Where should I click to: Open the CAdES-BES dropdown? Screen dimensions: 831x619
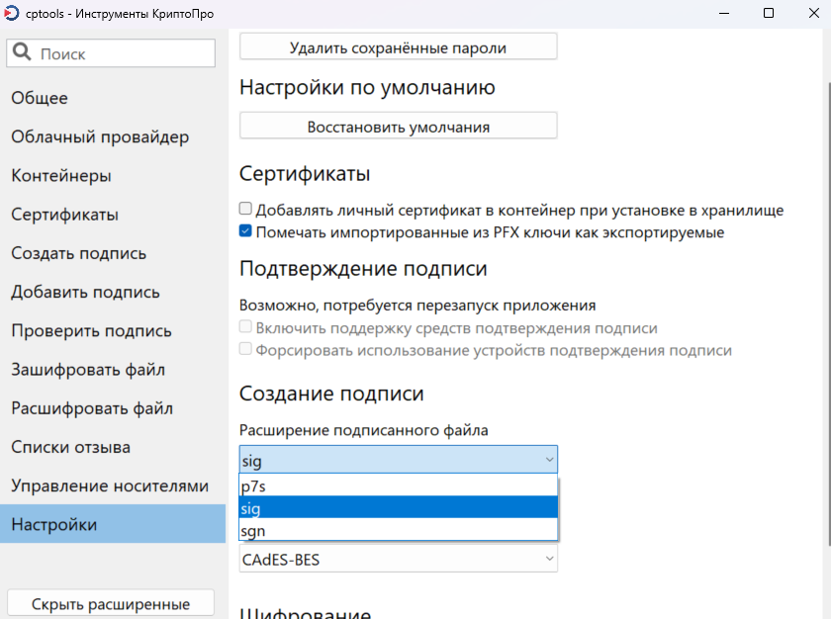(398, 559)
